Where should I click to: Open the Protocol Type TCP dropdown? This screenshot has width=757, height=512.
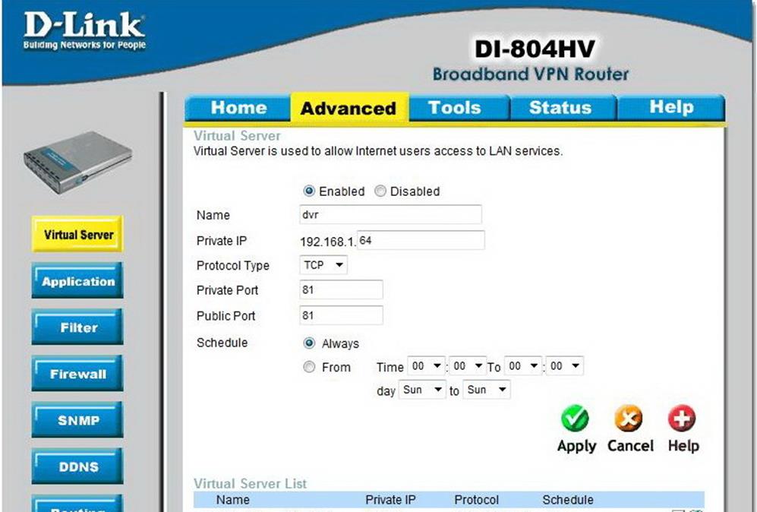tap(324, 265)
